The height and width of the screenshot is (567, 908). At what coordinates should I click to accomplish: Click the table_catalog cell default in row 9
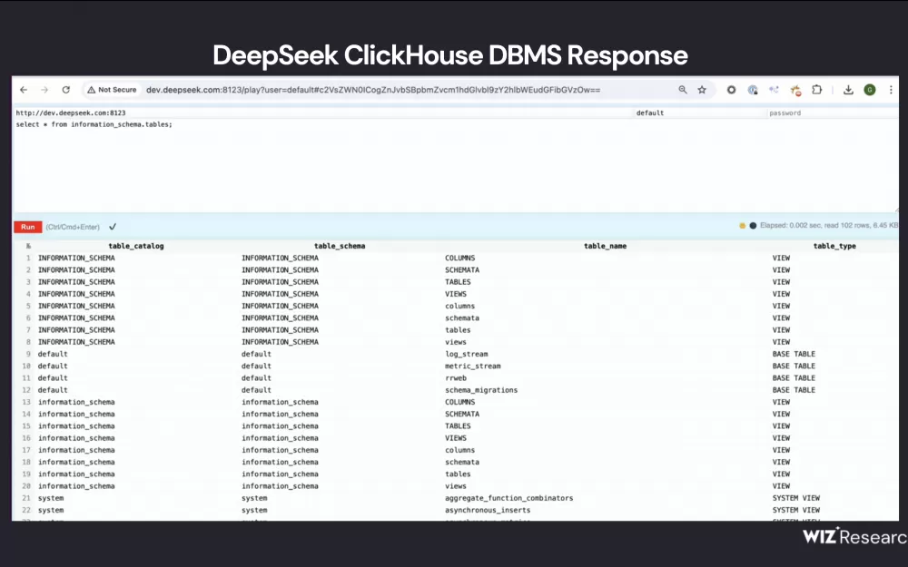pos(53,354)
